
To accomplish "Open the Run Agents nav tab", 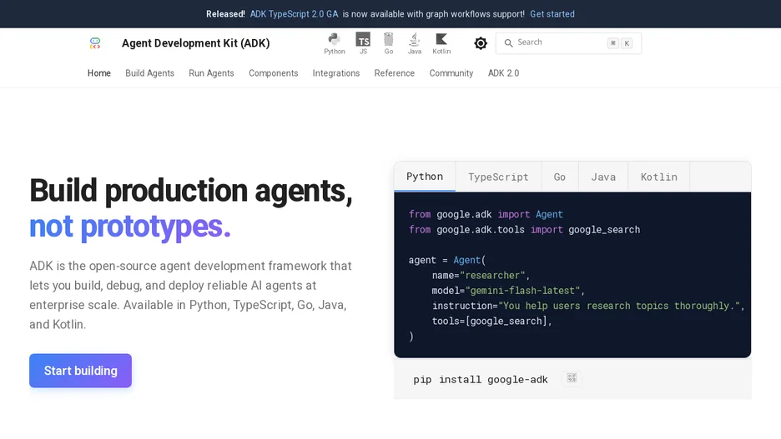I will [x=211, y=73].
